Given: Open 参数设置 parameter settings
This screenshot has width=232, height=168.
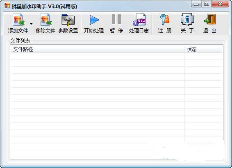Looking at the screenshot, I should [68, 20].
